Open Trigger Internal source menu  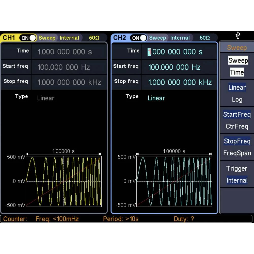(237, 175)
